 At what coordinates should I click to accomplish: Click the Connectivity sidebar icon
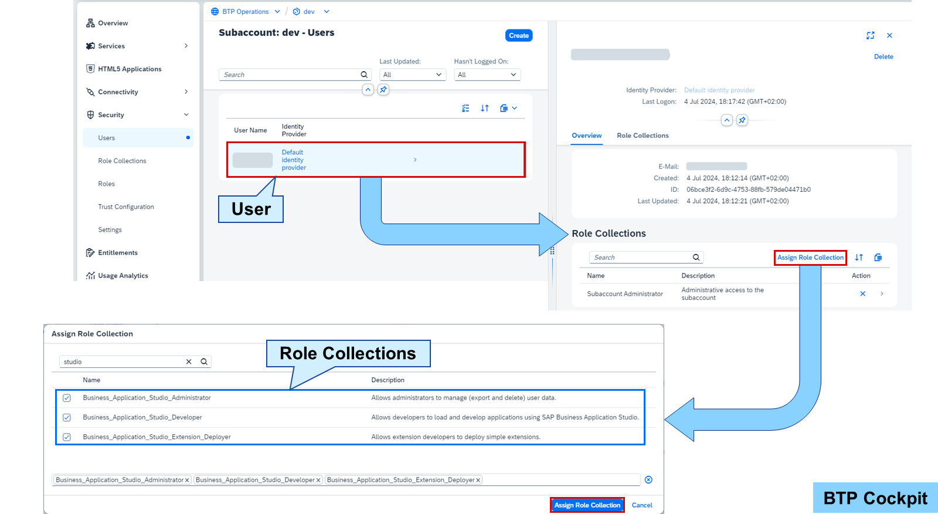click(x=90, y=92)
